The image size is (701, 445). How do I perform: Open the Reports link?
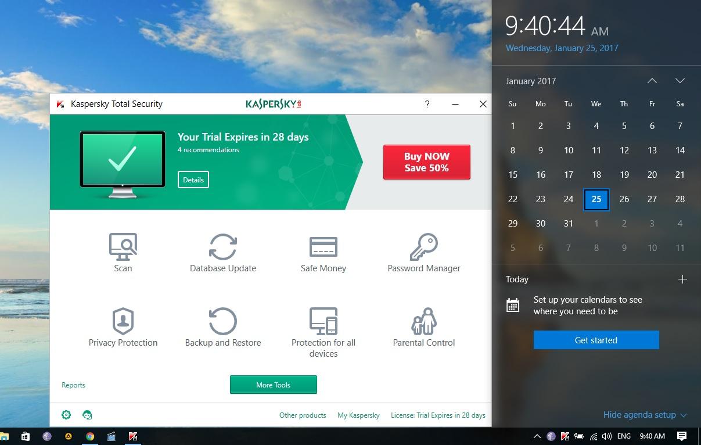point(73,385)
